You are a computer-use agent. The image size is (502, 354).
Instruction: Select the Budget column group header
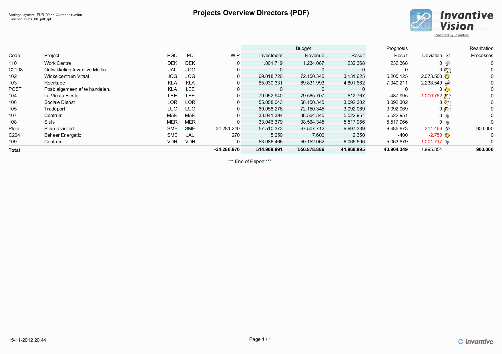303,48
